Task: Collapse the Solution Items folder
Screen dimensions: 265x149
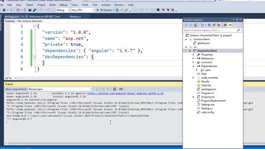Action: tap(186, 39)
